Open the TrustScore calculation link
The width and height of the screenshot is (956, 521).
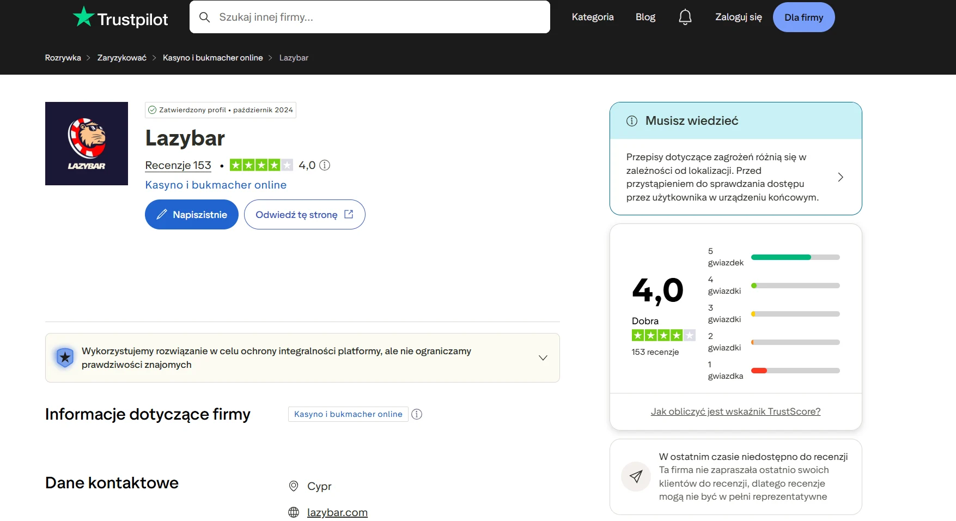coord(735,411)
